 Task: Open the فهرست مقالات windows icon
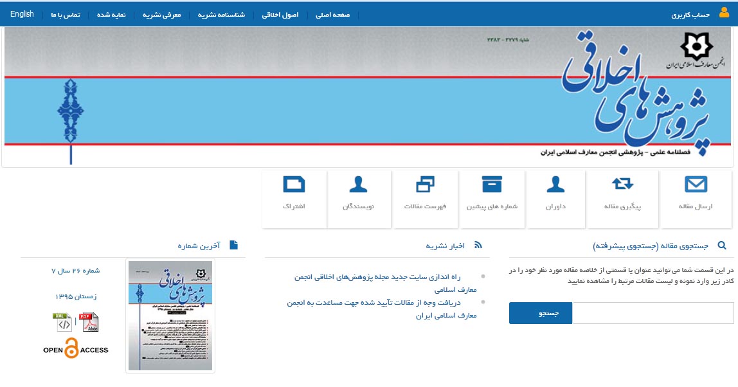(x=425, y=184)
